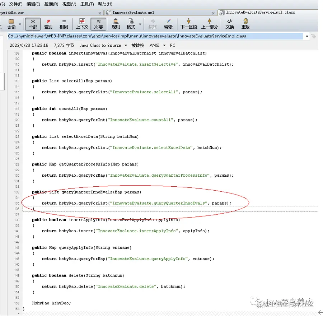Image resolution: width=323 pixels, height=317 pixels.
Task: Click the insertApplyInfo return statement
Action: click(x=126, y=231)
